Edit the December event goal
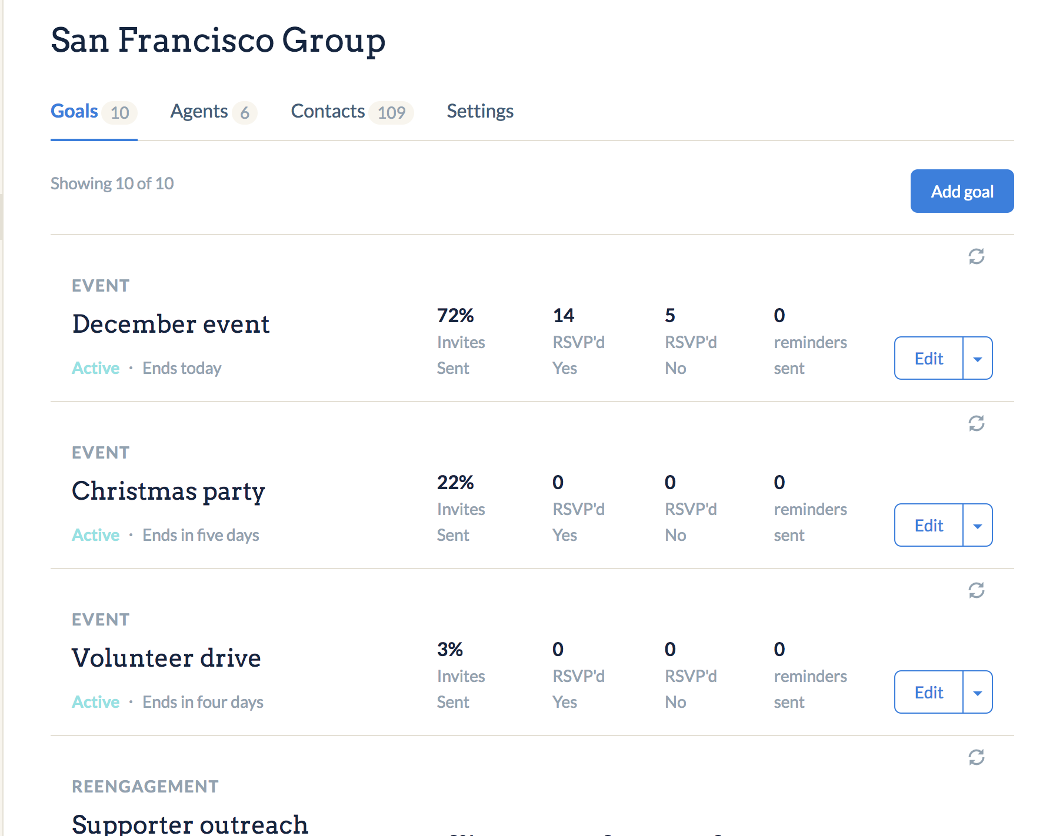 (929, 358)
